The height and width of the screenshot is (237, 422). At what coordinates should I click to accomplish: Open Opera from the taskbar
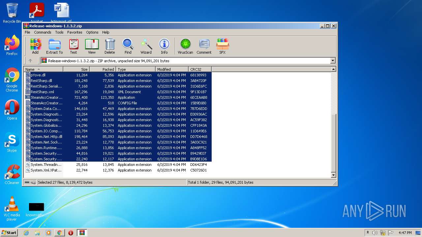[71, 233]
